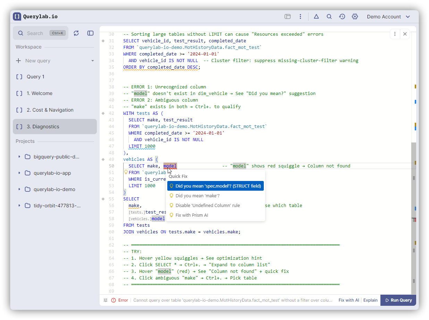Open the query history clock icon
Screen dimensions: 429x320
(x=342, y=17)
